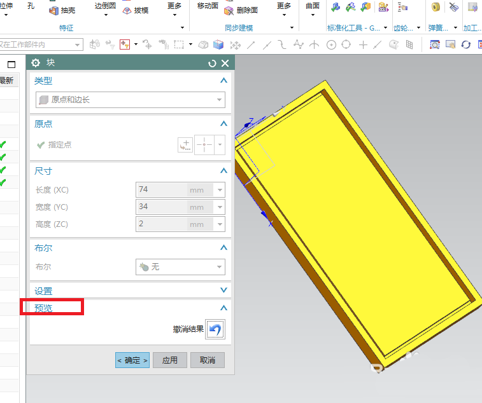482x403 pixels.
Task: Click the four-arrow move icon in selection bar
Action: (x=236, y=45)
